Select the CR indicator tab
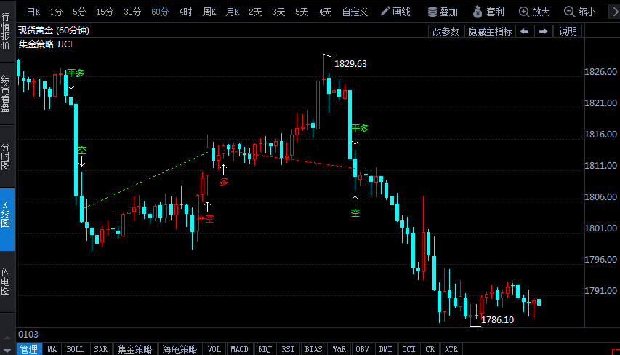Image resolution: width=620 pixels, height=355 pixels. coord(430,349)
